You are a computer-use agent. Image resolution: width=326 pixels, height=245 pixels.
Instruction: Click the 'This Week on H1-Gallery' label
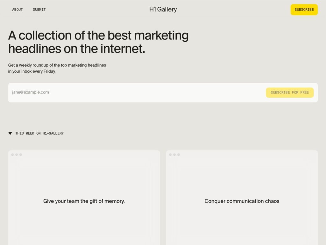click(39, 133)
